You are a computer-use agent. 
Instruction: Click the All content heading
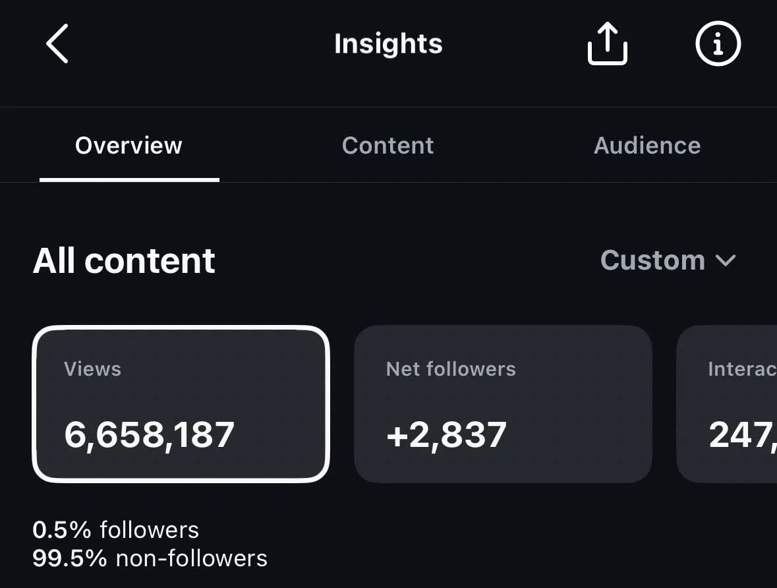[x=124, y=261]
